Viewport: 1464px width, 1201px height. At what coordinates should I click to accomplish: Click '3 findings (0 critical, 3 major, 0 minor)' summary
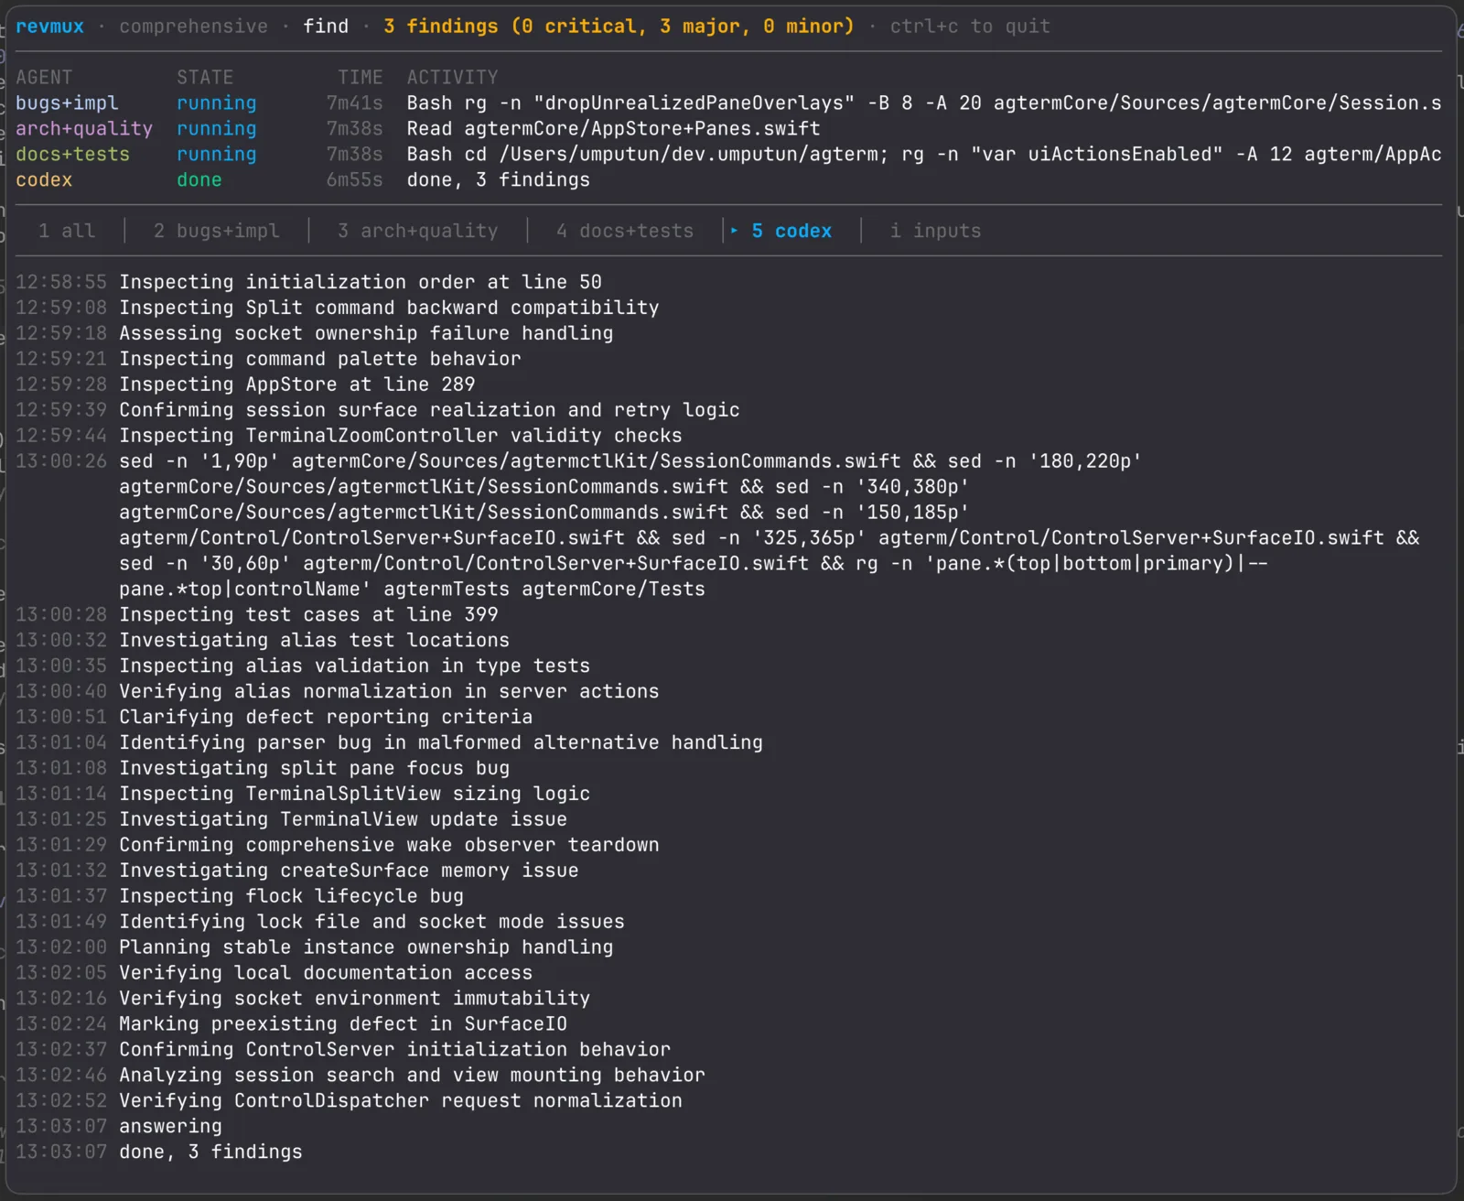tap(619, 27)
